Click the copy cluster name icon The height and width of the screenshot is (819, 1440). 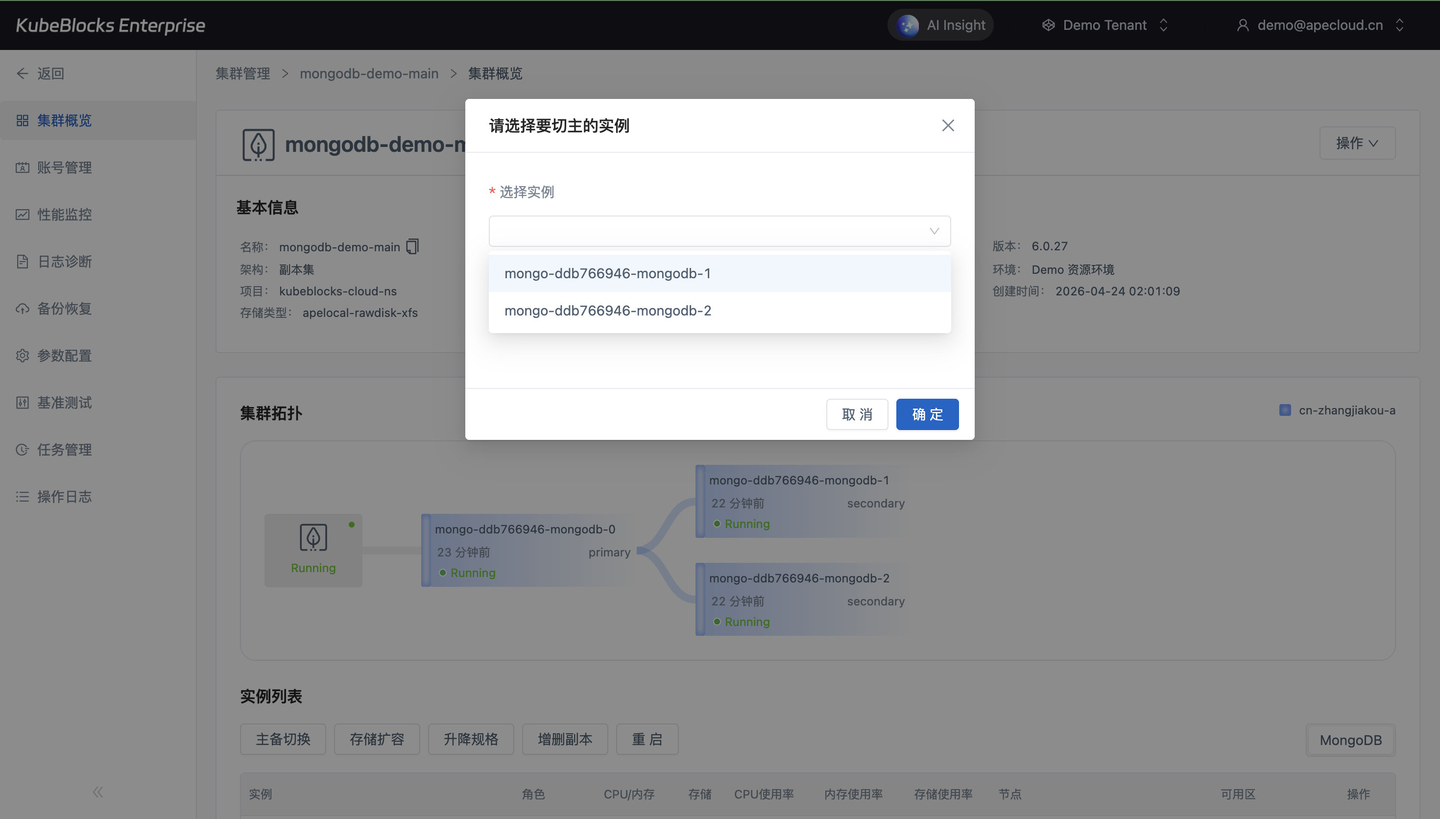point(413,246)
